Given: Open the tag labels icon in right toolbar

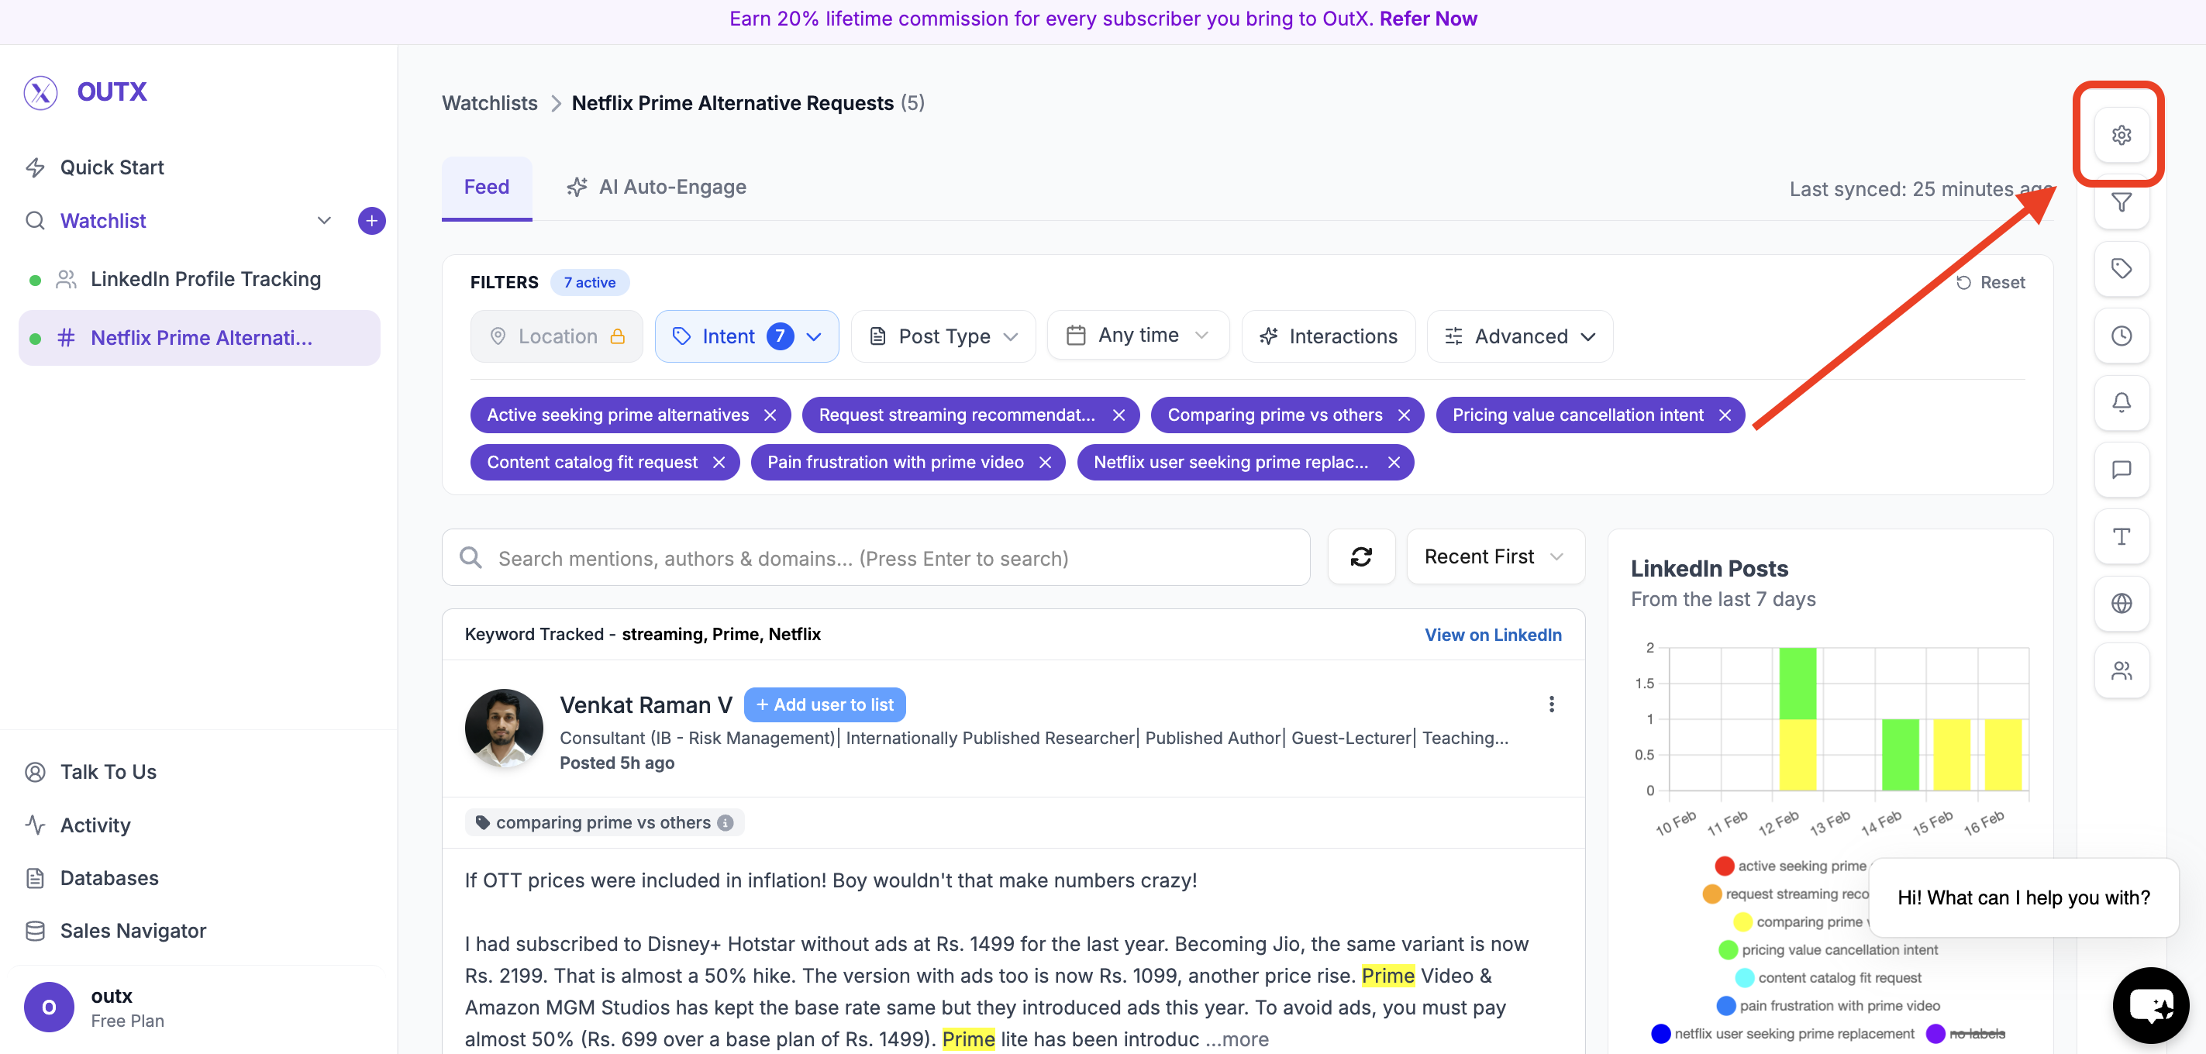Looking at the screenshot, I should point(2121,269).
